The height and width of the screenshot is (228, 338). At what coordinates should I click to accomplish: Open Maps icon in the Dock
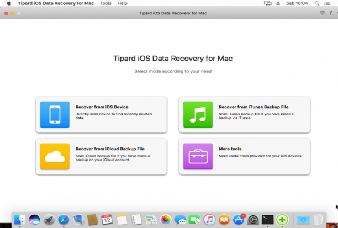[151, 220]
